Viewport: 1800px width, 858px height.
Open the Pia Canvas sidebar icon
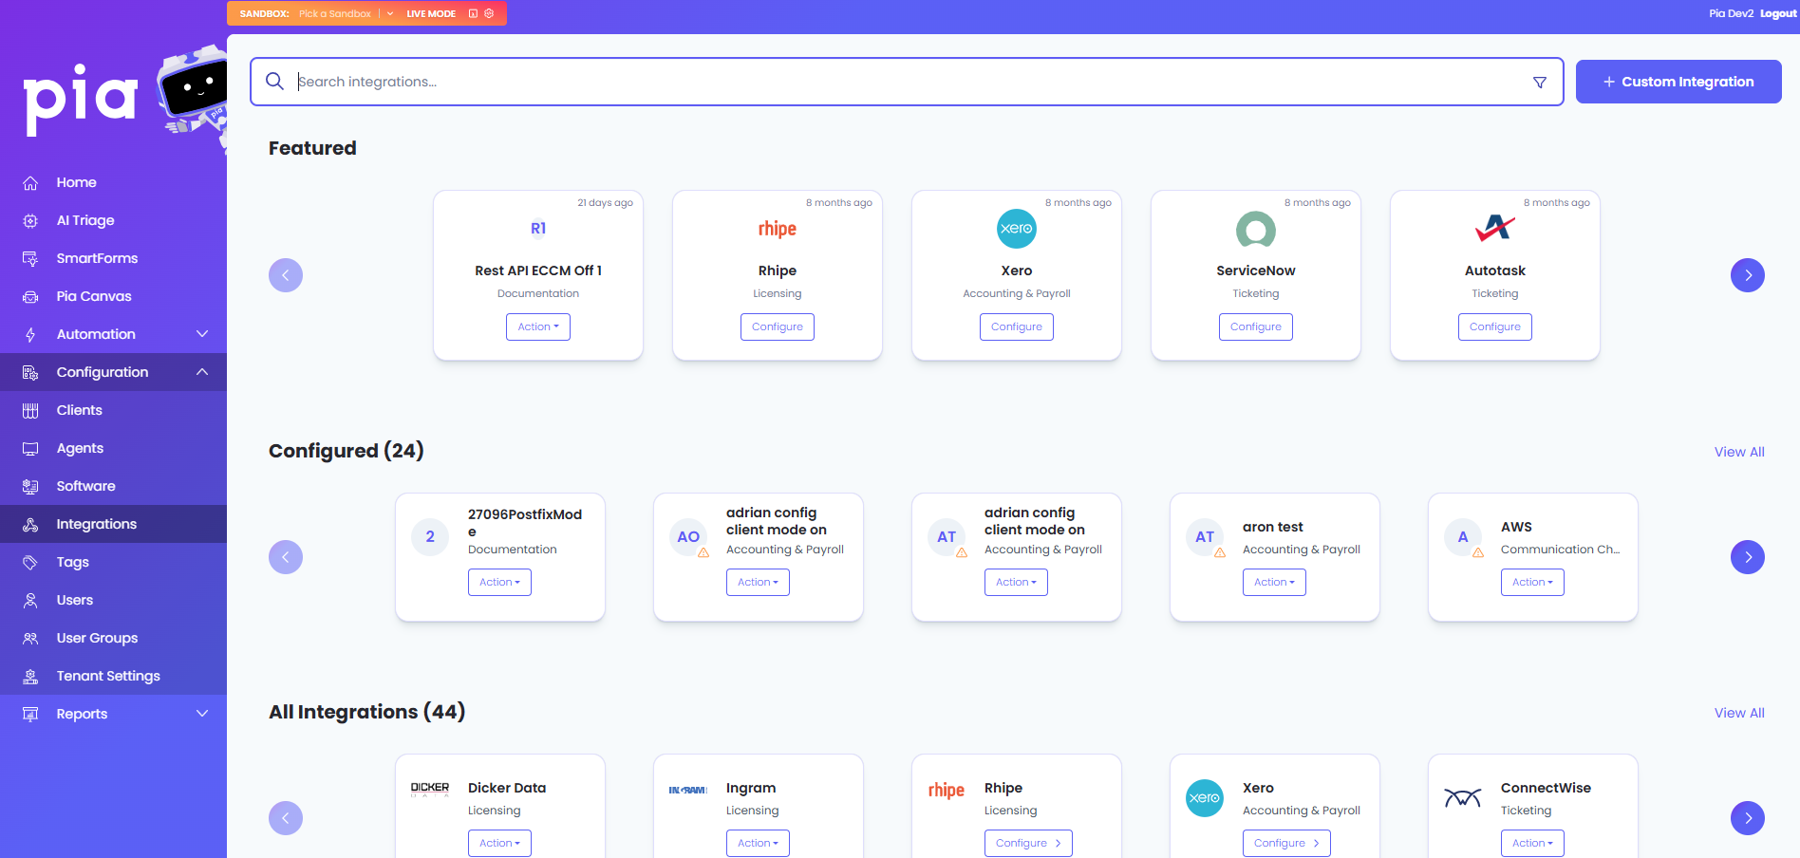(x=30, y=297)
